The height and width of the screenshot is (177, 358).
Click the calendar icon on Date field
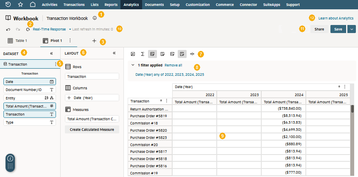coord(52,82)
